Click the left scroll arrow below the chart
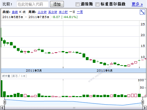Viewport: 147px width, 110px height. click(x=2, y=108)
